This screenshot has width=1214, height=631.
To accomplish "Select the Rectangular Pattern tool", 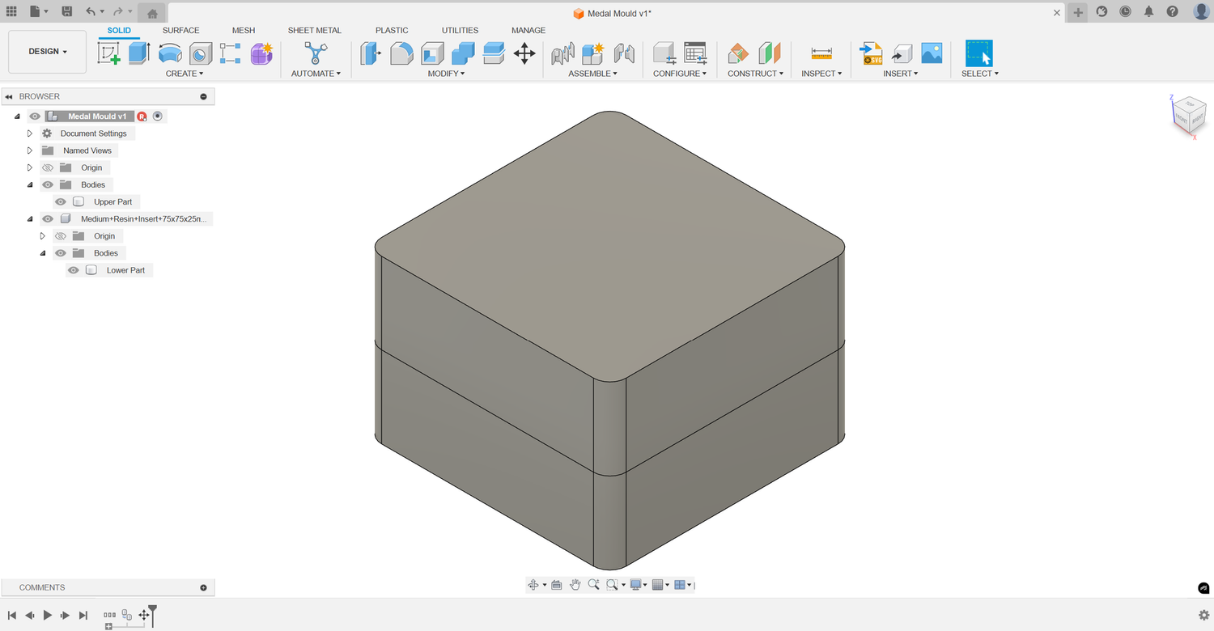I will (231, 53).
